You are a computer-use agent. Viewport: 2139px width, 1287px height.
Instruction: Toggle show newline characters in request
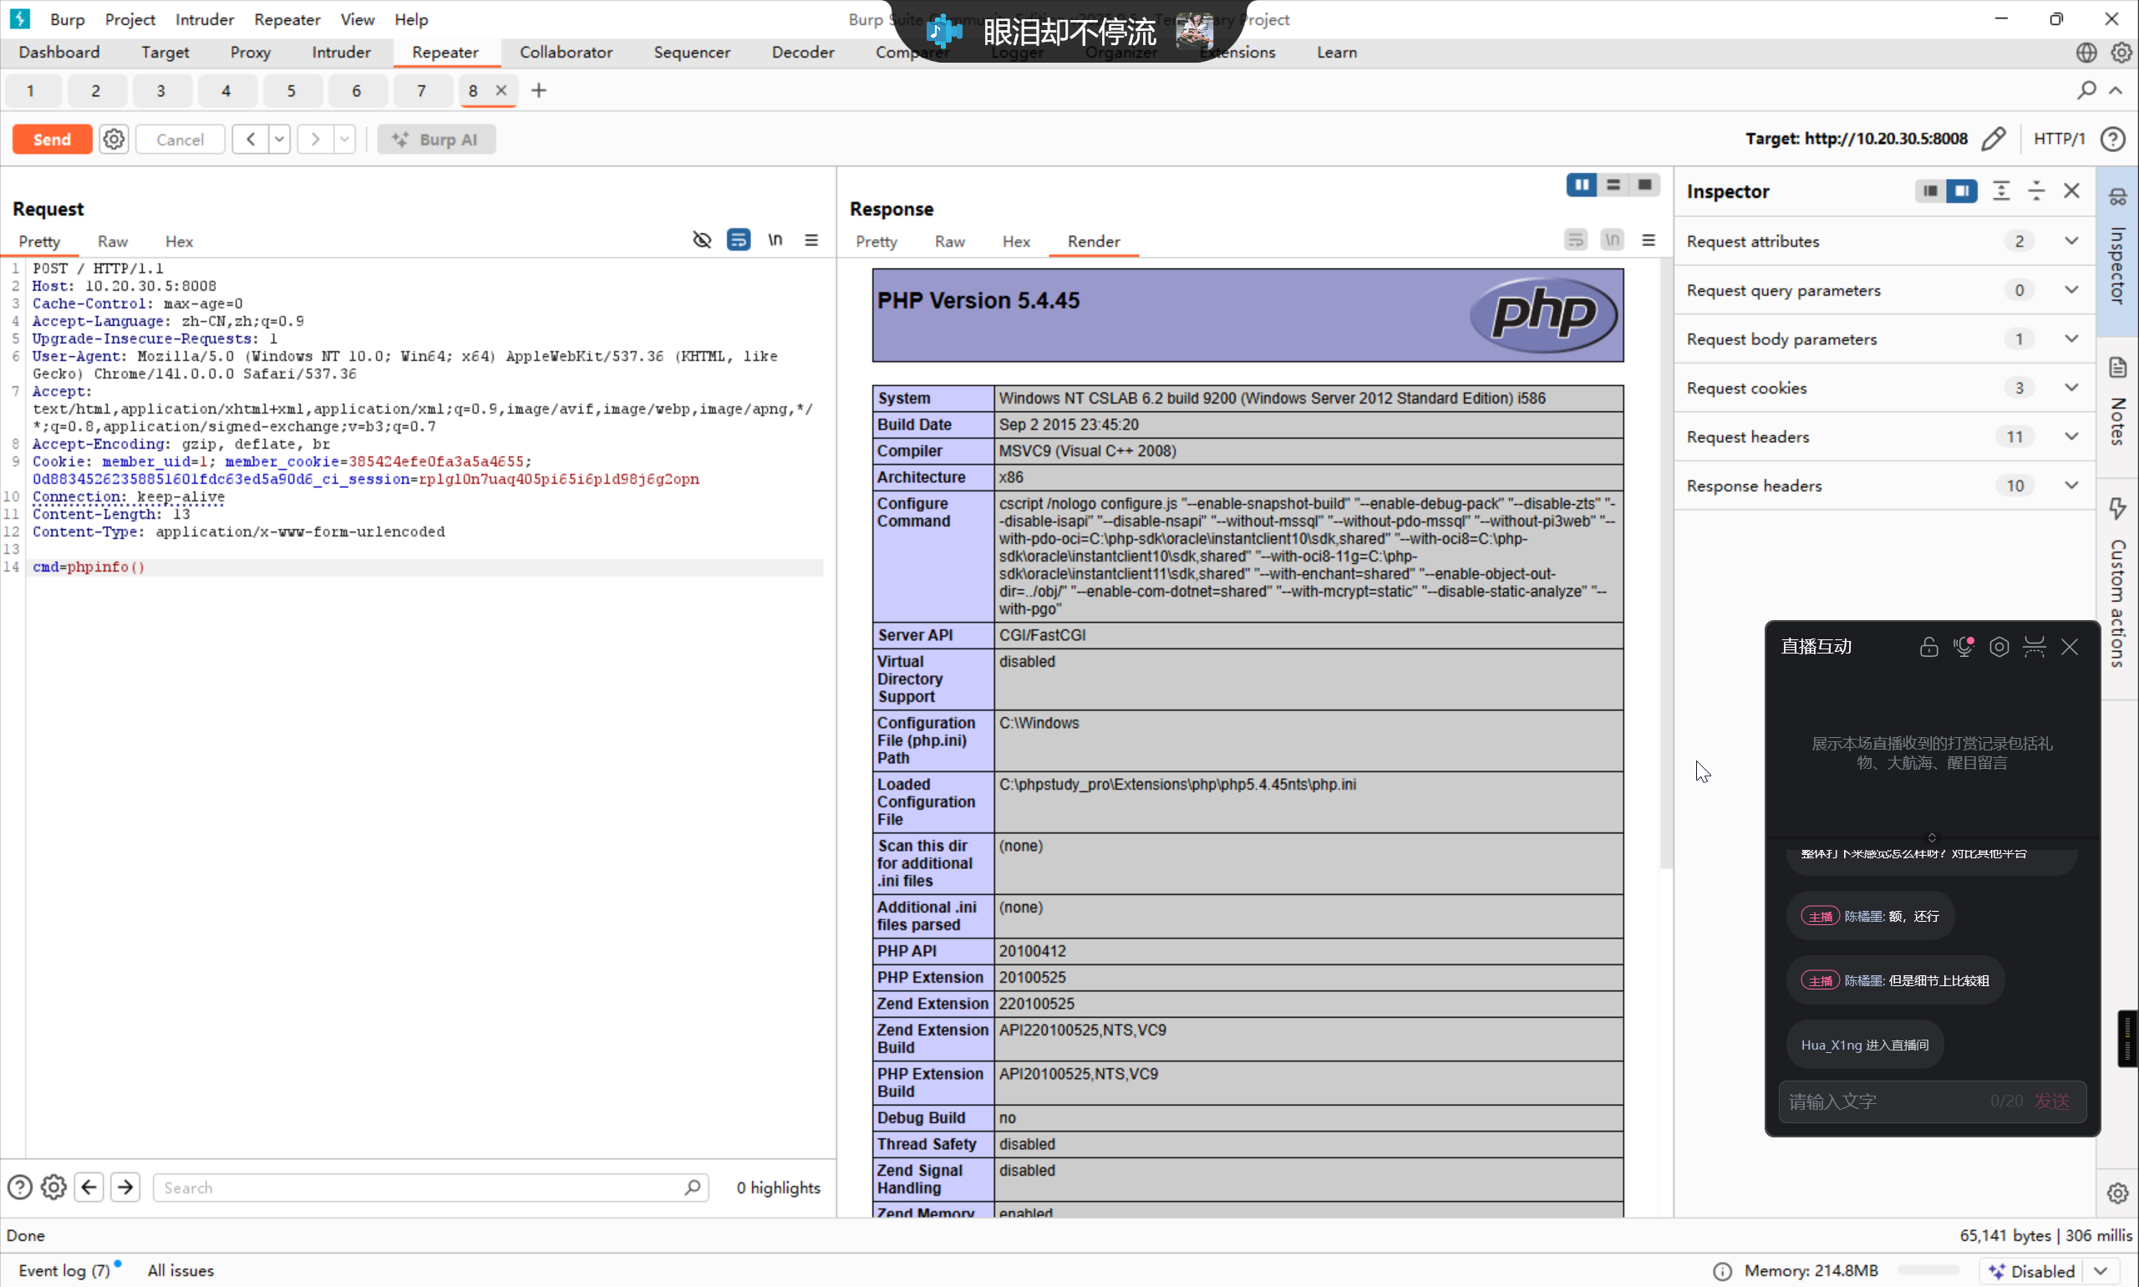[x=775, y=240]
